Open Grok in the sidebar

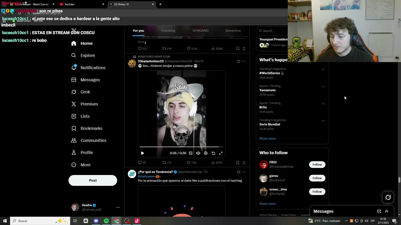tap(81, 92)
